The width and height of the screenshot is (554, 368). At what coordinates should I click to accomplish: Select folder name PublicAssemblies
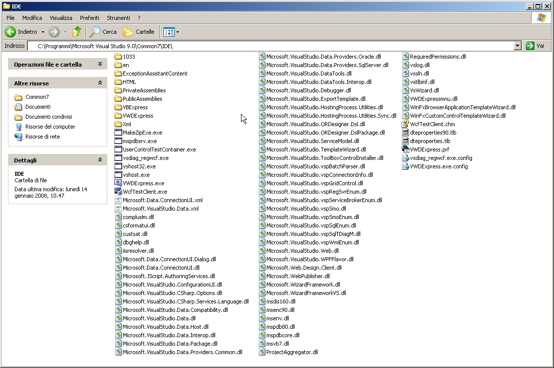[143, 99]
